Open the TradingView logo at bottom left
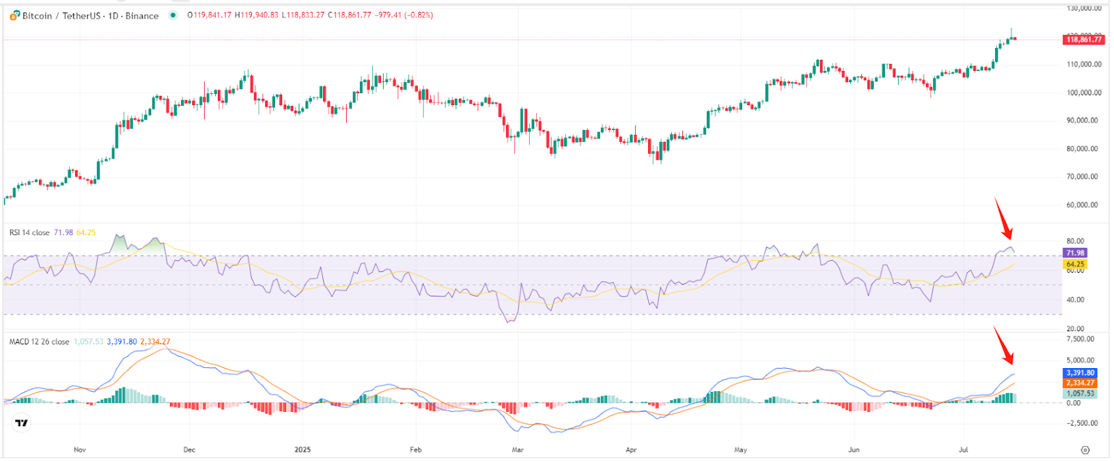 [22, 423]
